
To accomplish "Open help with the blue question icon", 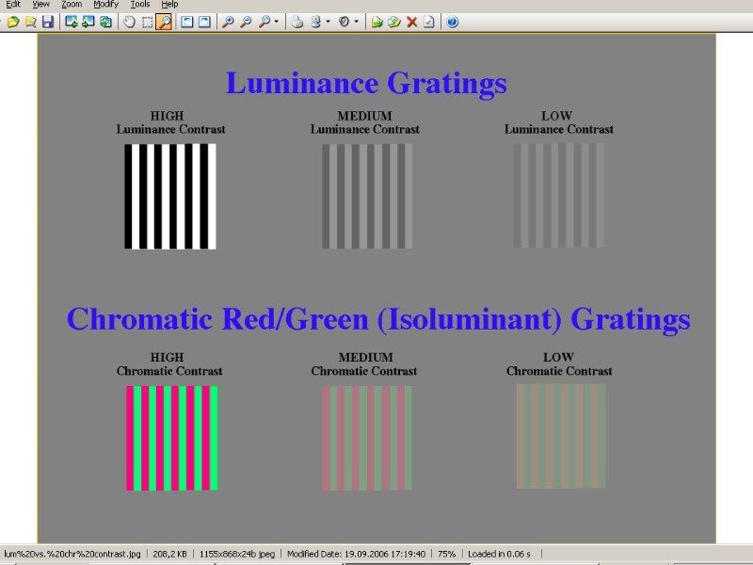I will click(452, 22).
